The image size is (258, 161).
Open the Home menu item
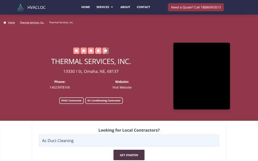click(x=85, y=7)
